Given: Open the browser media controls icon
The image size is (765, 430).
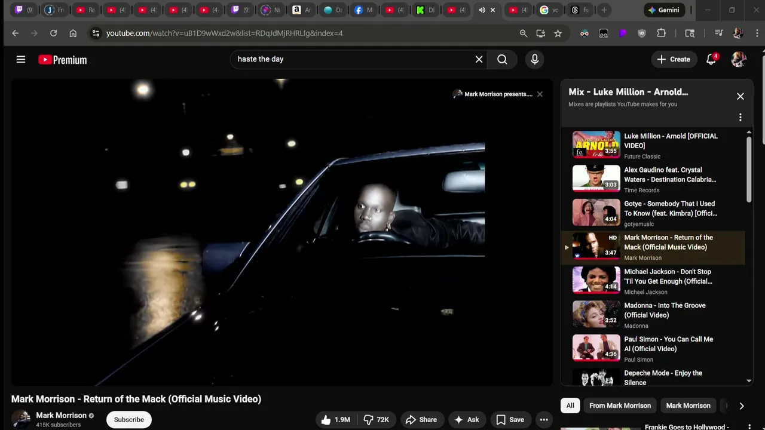Looking at the screenshot, I should [x=719, y=33].
